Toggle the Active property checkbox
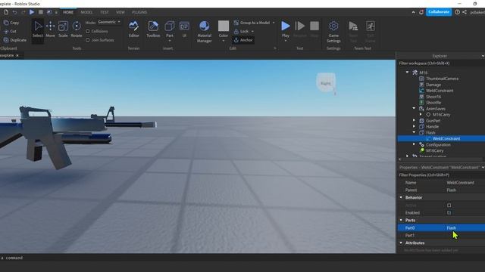 [x=449, y=205]
